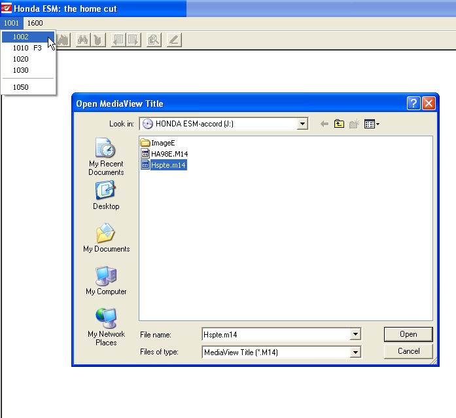This screenshot has width=456, height=418.
Task: Select the HA98E.M14 file
Action: coord(164,154)
